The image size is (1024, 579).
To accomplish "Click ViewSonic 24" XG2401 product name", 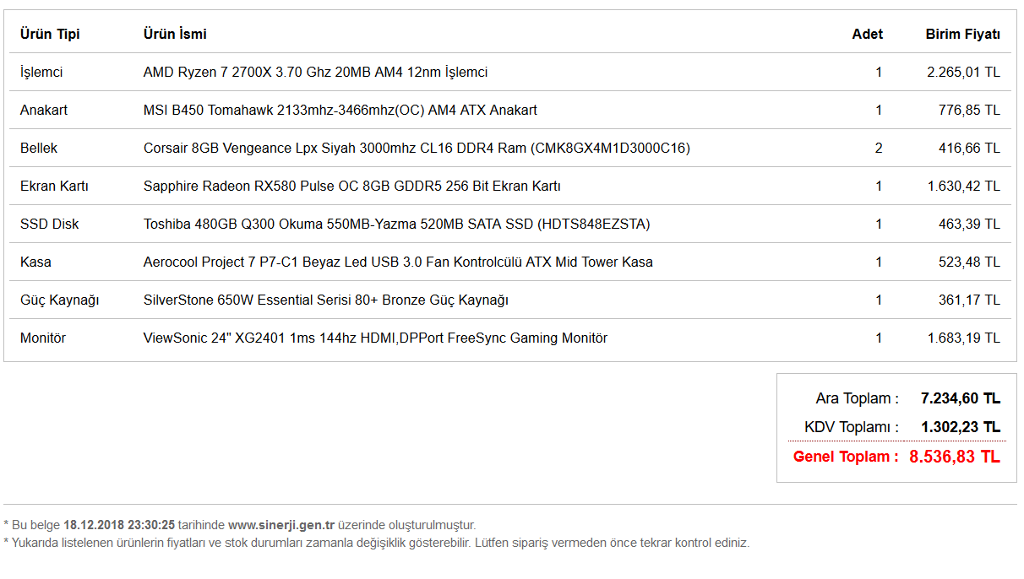I will [x=375, y=338].
